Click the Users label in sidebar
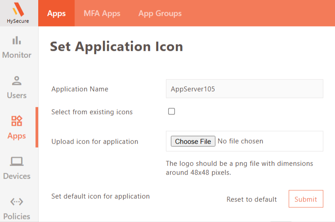 coord(17,96)
